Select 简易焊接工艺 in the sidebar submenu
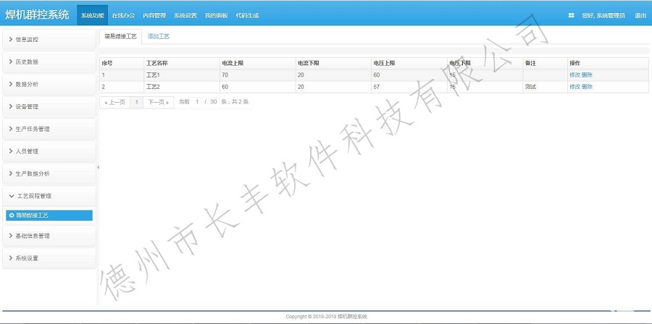The height and width of the screenshot is (324, 652). tap(49, 216)
